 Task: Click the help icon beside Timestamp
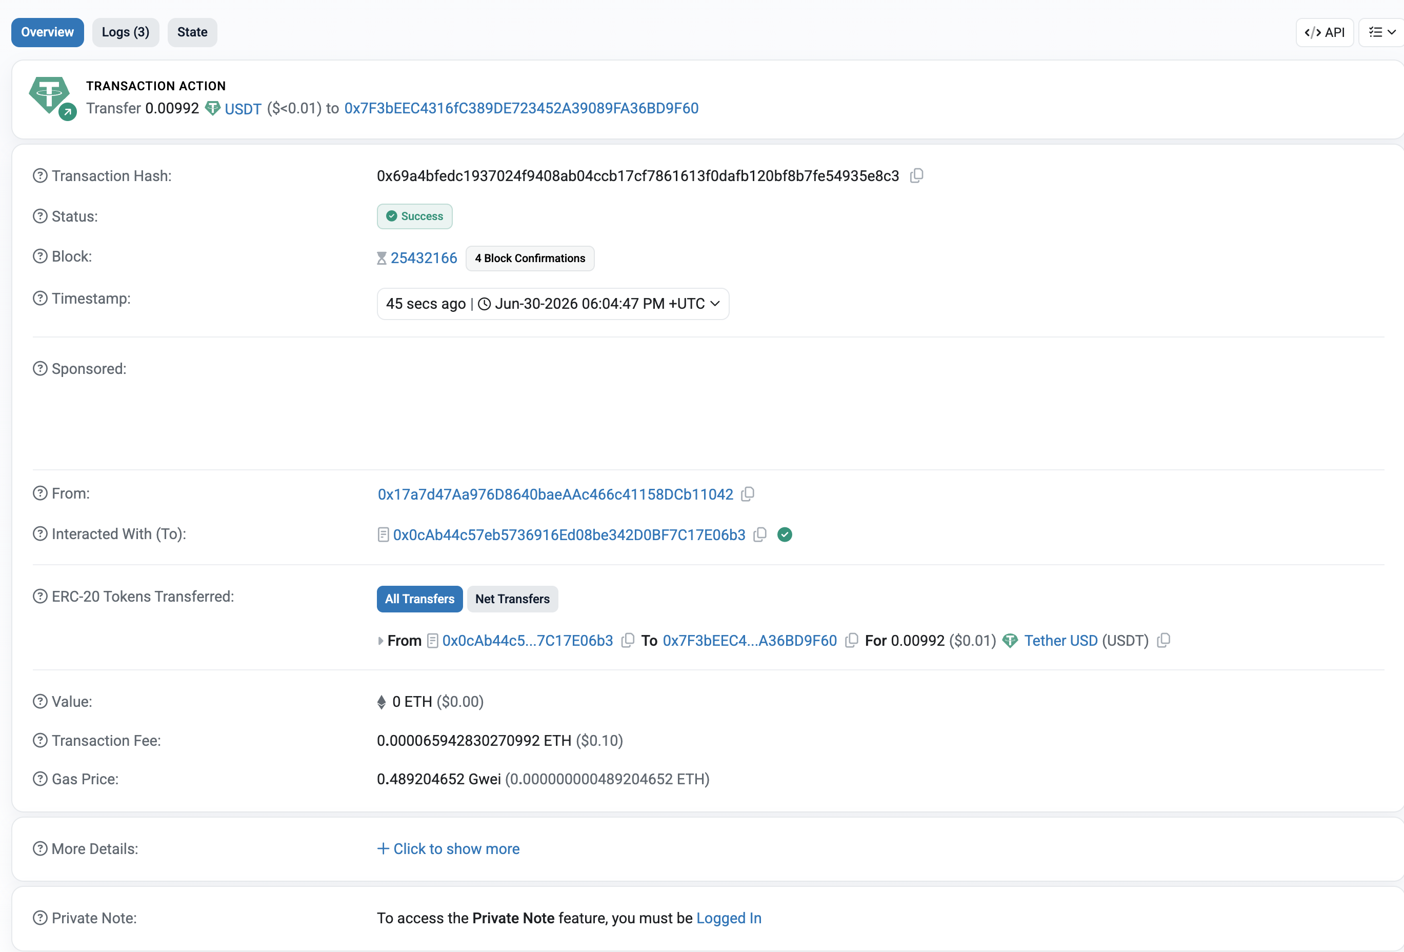tap(40, 298)
